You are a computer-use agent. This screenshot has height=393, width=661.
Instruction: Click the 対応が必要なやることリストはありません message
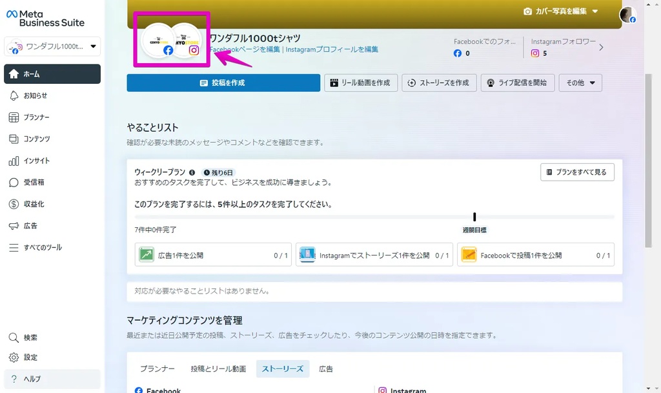coord(202,291)
